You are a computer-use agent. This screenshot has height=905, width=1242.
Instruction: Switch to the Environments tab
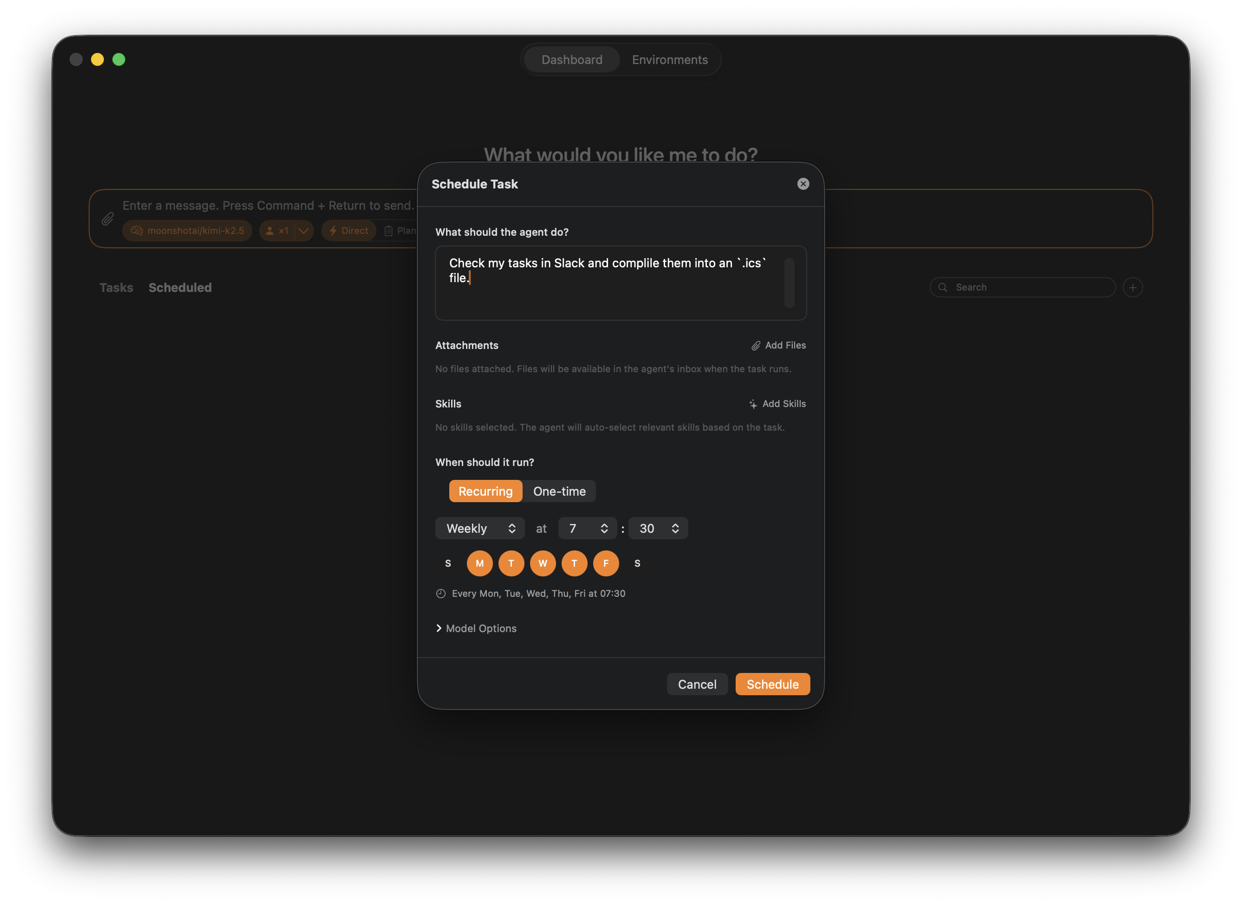point(669,59)
